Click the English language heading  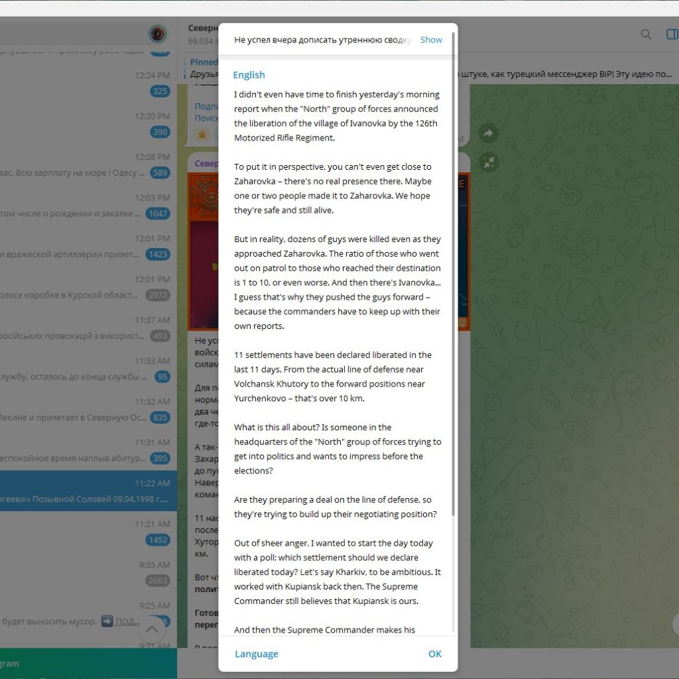[249, 75]
